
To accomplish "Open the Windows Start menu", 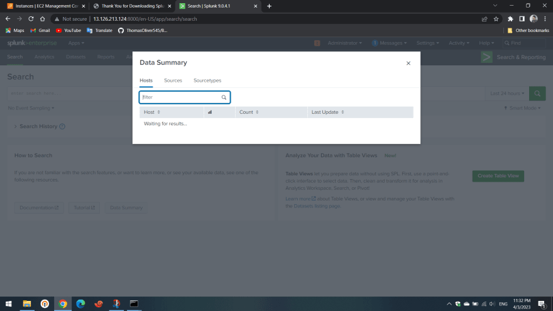I will pos(9,303).
